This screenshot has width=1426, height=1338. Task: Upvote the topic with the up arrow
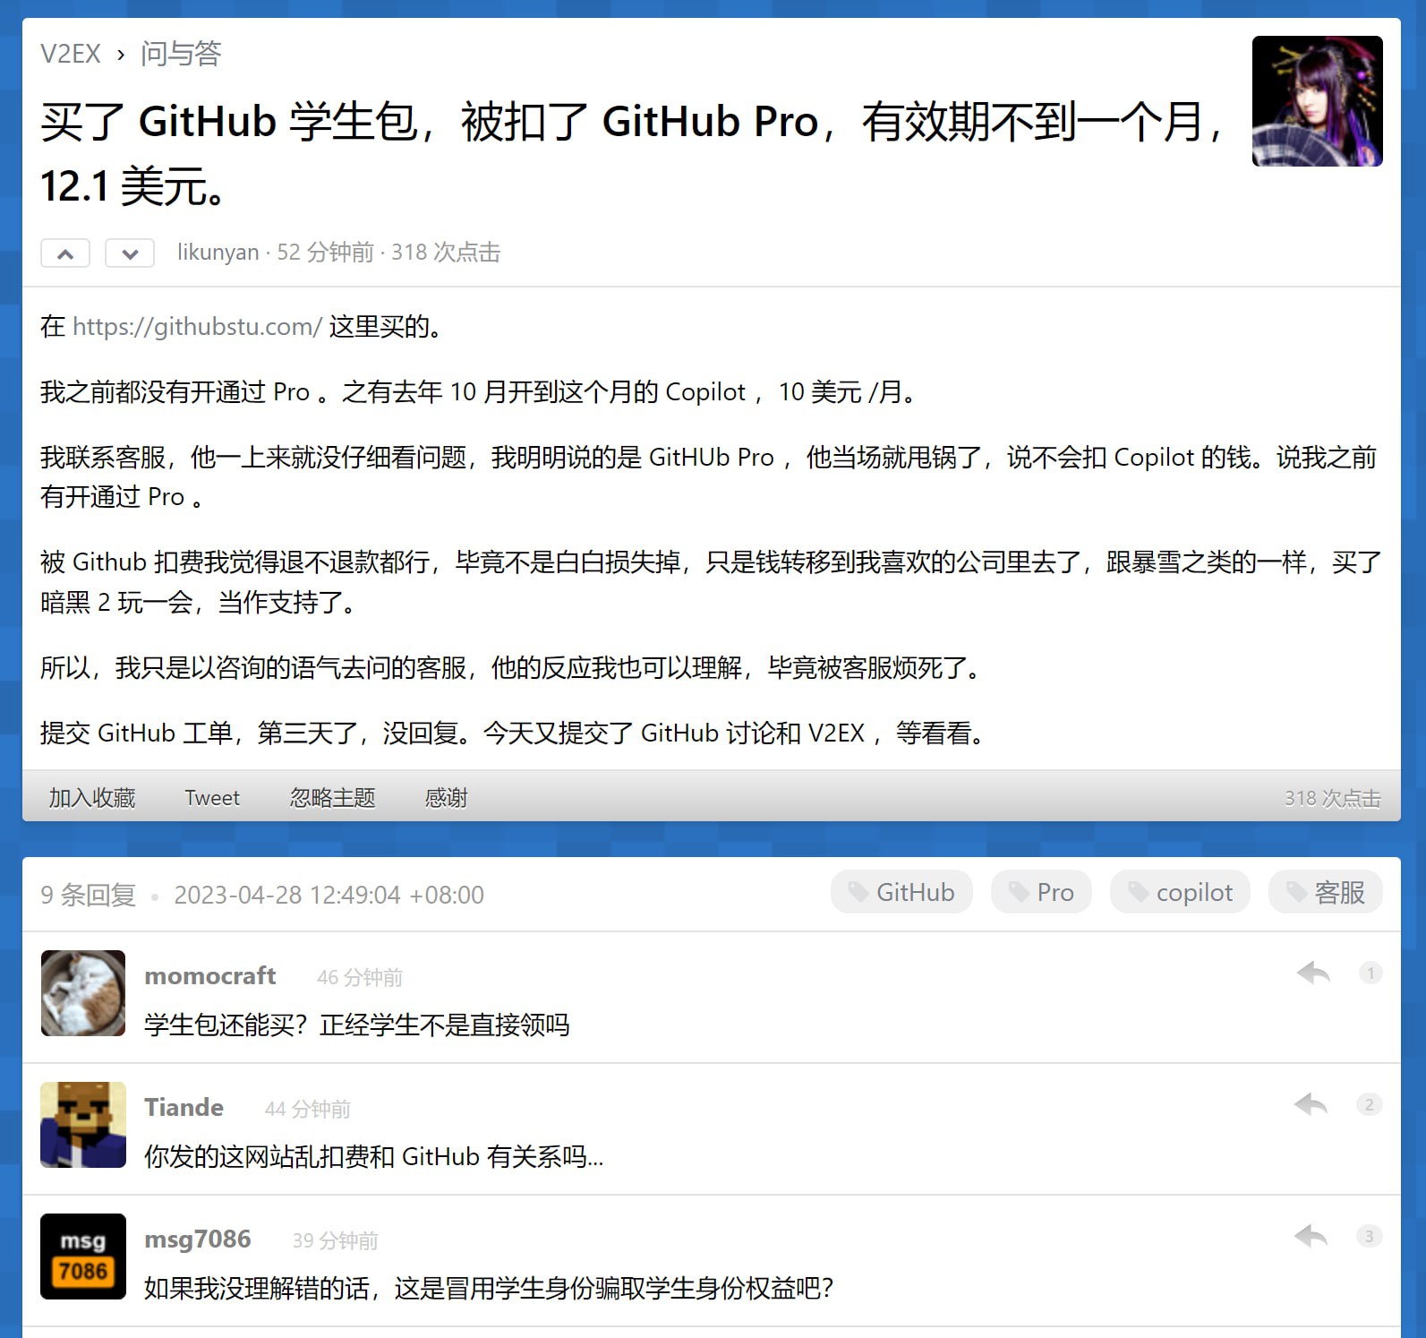pos(65,253)
